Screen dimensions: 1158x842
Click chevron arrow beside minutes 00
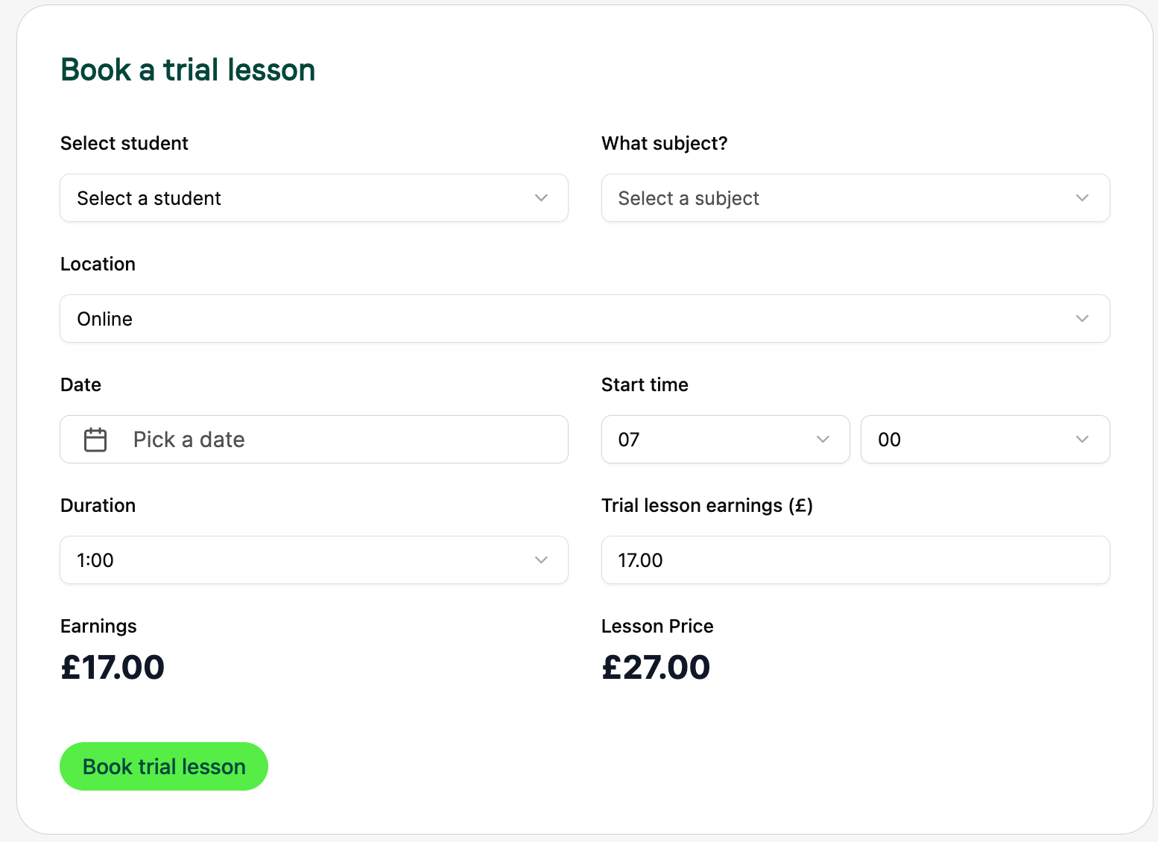pos(1083,440)
